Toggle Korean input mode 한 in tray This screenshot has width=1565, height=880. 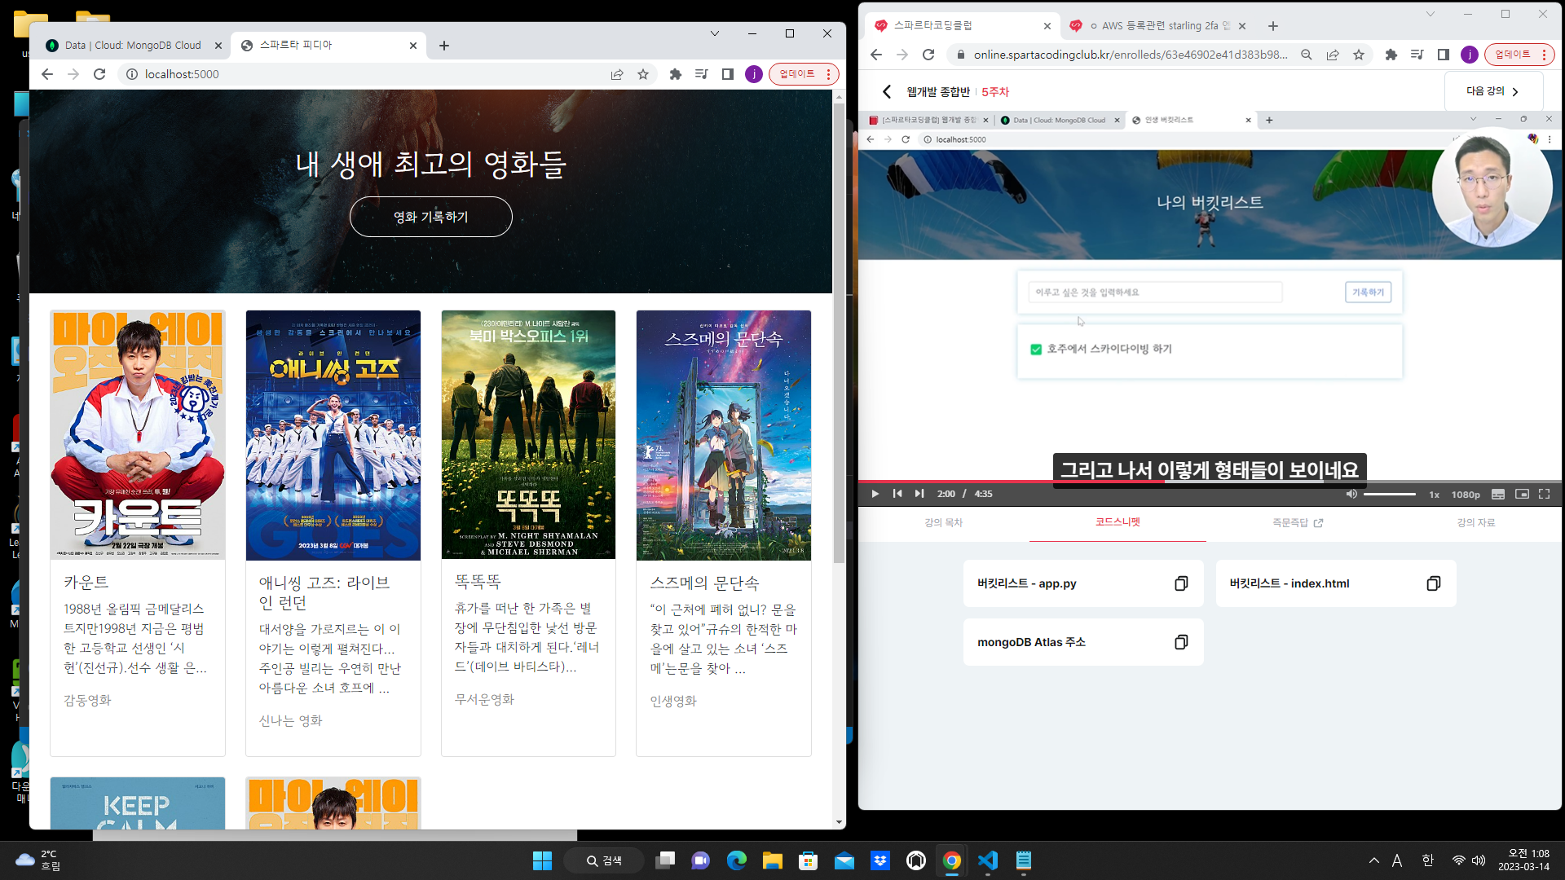[1427, 860]
